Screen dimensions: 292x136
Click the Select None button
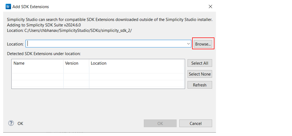coord(199,74)
